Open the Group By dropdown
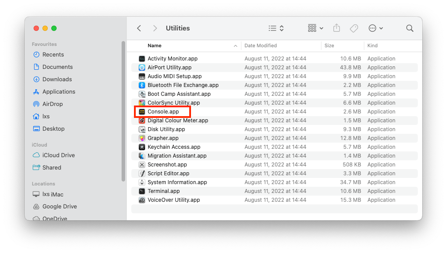The width and height of the screenshot is (447, 253). (x=315, y=28)
